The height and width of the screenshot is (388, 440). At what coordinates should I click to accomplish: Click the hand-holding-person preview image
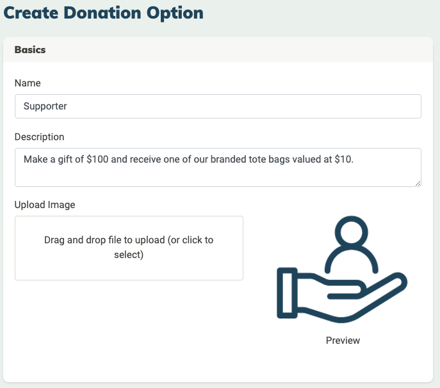click(342, 269)
